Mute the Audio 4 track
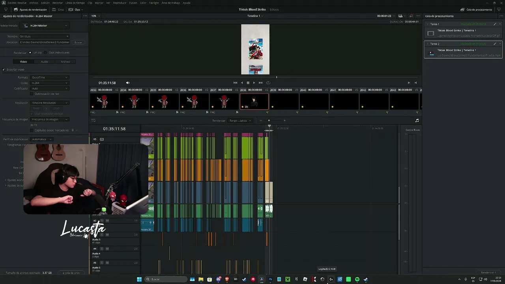Viewport: 505px width, 284px height. click(x=107, y=248)
